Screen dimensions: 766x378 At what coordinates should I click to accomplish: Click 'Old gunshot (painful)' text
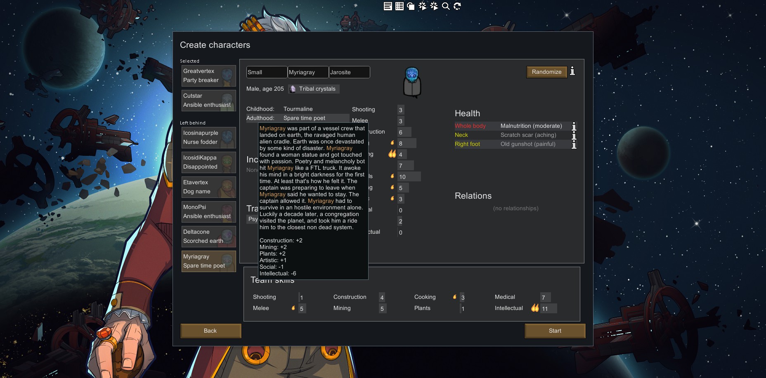(528, 144)
